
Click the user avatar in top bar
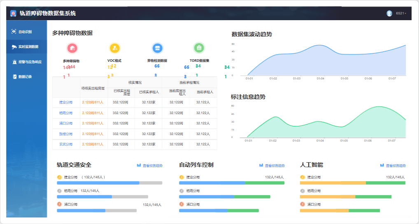pyautogui.click(x=389, y=14)
